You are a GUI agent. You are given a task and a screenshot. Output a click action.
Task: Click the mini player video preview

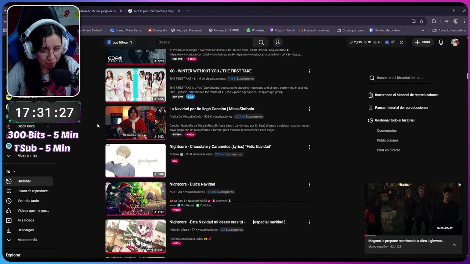[413, 209]
